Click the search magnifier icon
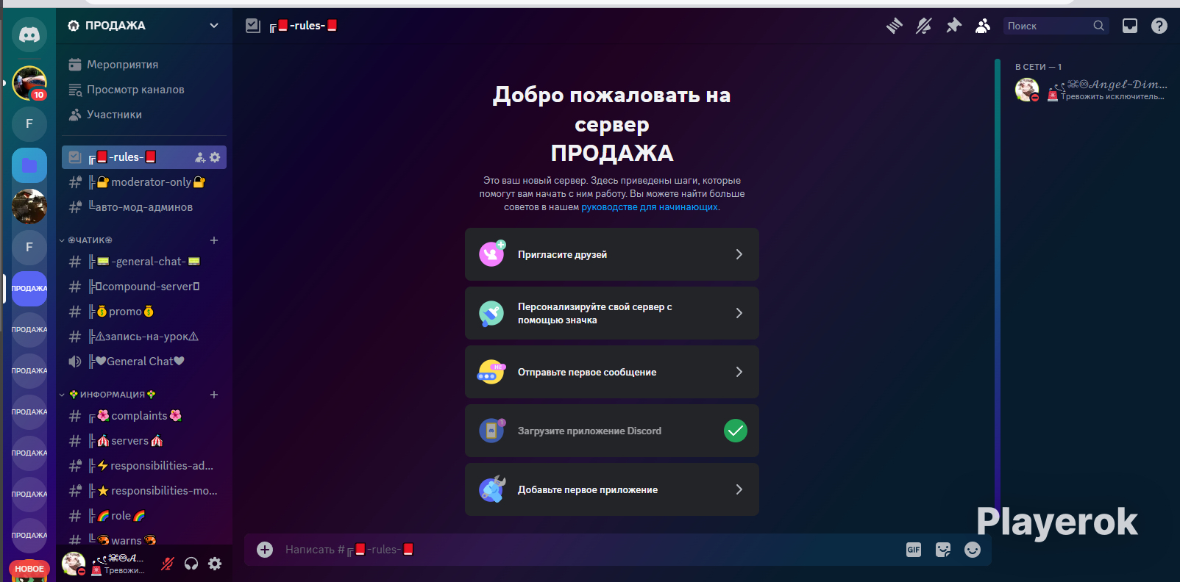Image resolution: width=1180 pixels, height=582 pixels. pos(1098,26)
